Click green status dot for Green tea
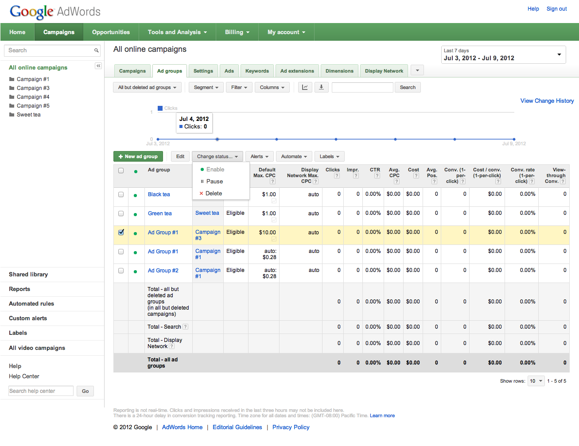579x446 pixels. tap(136, 214)
